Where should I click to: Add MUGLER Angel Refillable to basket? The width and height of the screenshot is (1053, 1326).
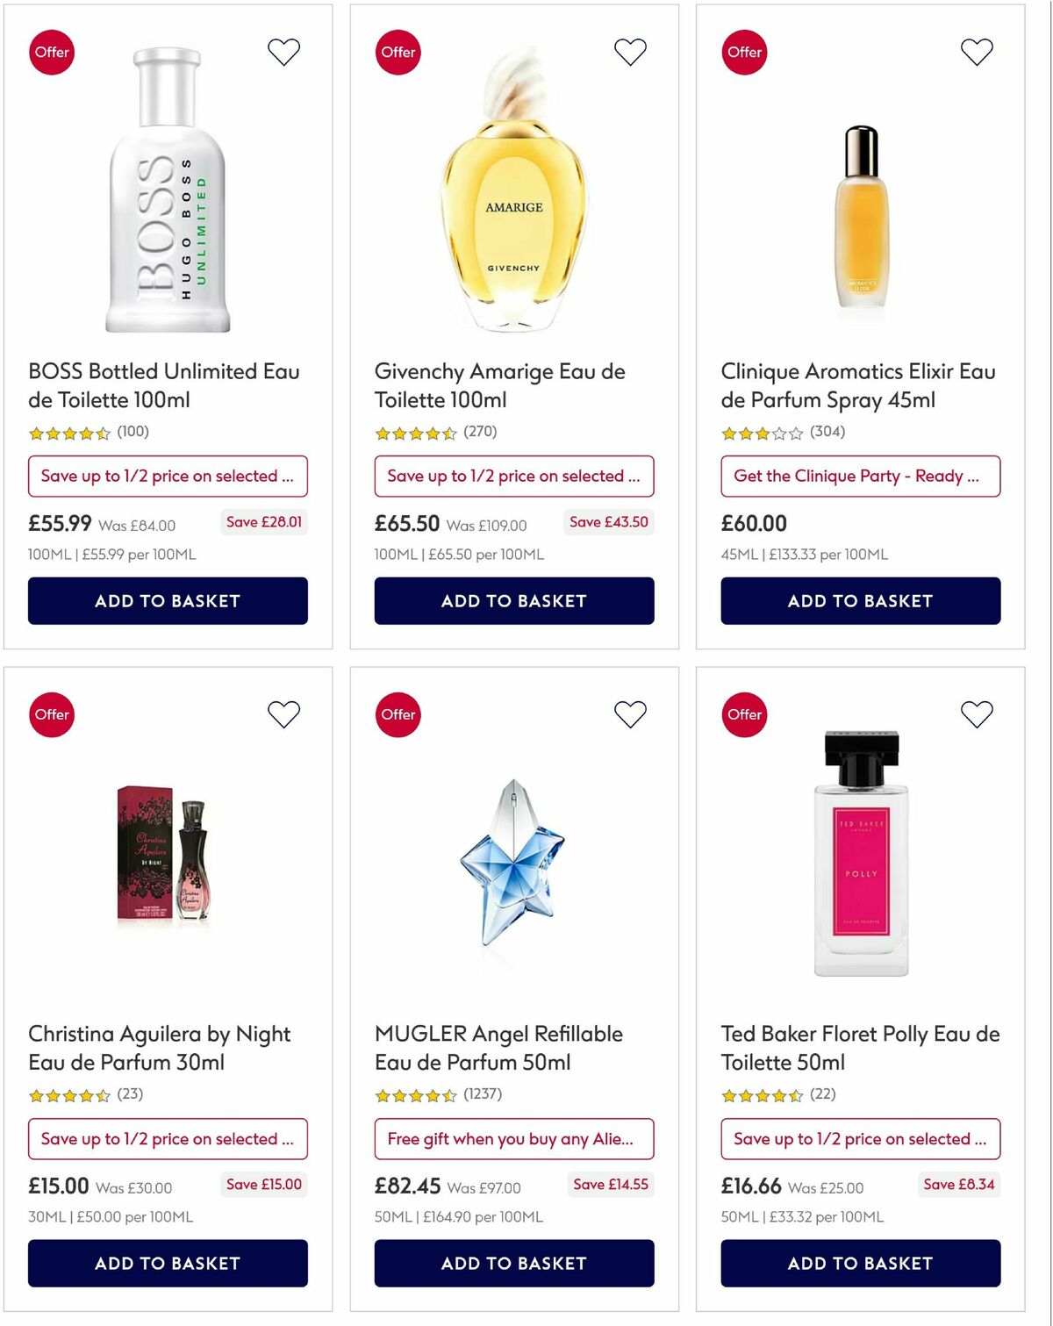(513, 1264)
